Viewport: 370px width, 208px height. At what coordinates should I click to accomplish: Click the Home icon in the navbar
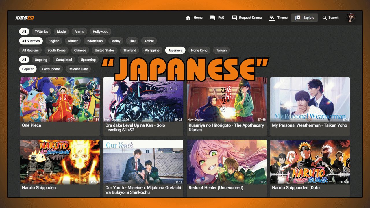[x=188, y=17]
